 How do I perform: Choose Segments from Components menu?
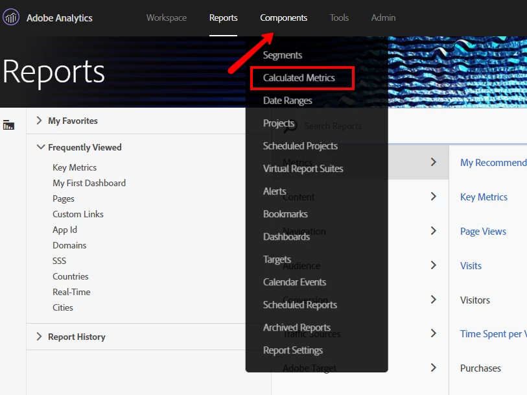[x=283, y=54]
